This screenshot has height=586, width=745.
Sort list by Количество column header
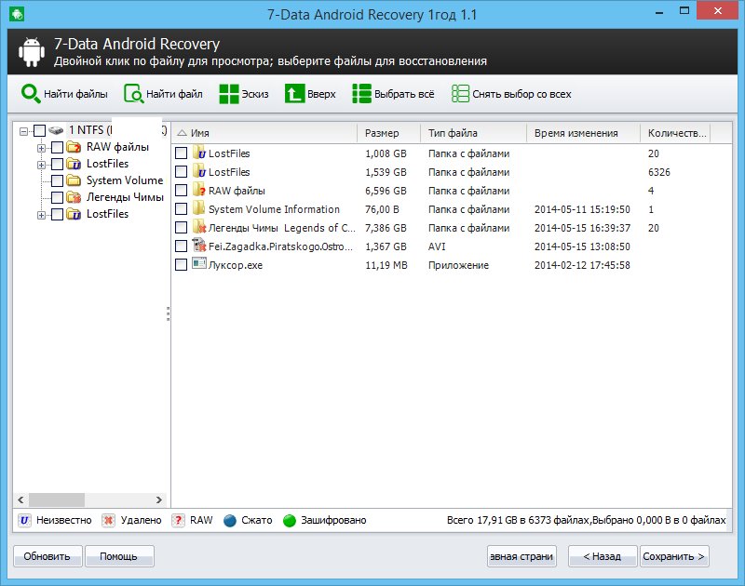click(677, 133)
